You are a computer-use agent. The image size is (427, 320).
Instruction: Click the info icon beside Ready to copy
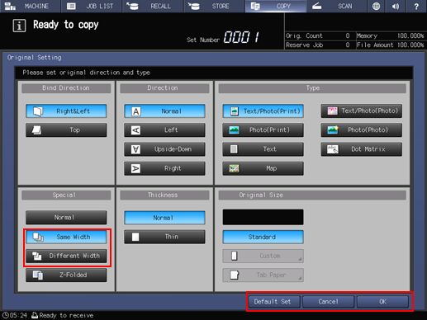coord(19,26)
